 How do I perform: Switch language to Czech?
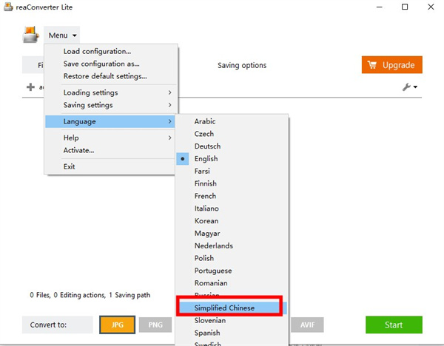232,134
